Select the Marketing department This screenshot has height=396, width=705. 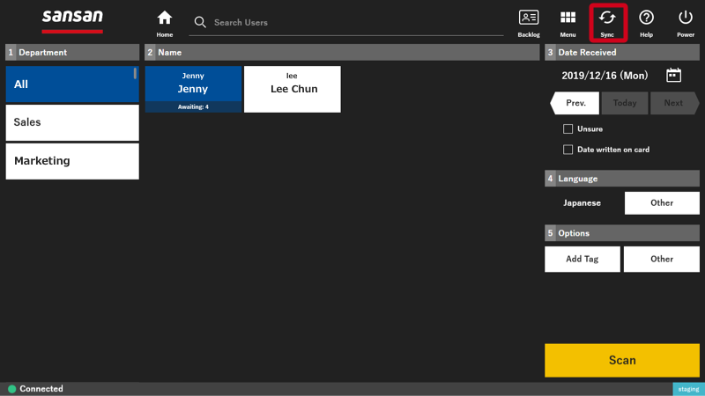[x=72, y=161]
